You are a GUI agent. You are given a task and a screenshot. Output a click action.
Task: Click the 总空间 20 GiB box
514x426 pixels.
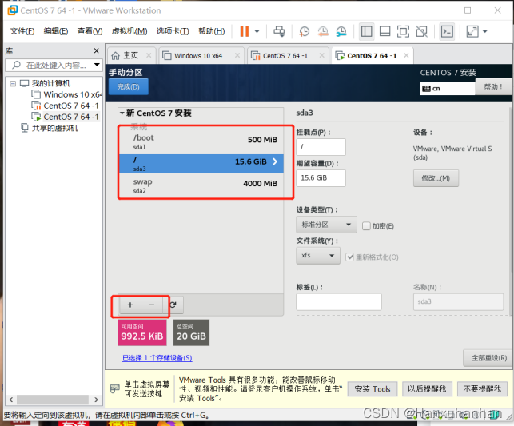(x=191, y=332)
